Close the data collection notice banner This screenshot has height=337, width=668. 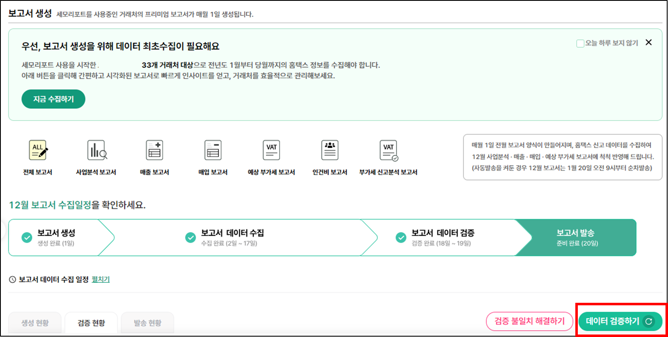(648, 43)
